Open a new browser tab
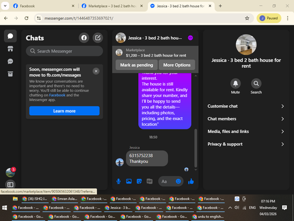The image size is (294, 221). click(220, 6)
